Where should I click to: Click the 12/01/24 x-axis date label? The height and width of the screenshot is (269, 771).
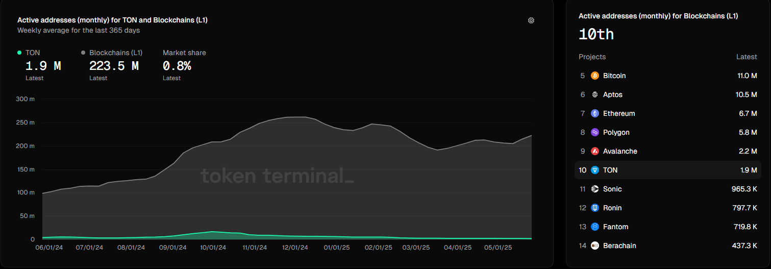coord(295,248)
